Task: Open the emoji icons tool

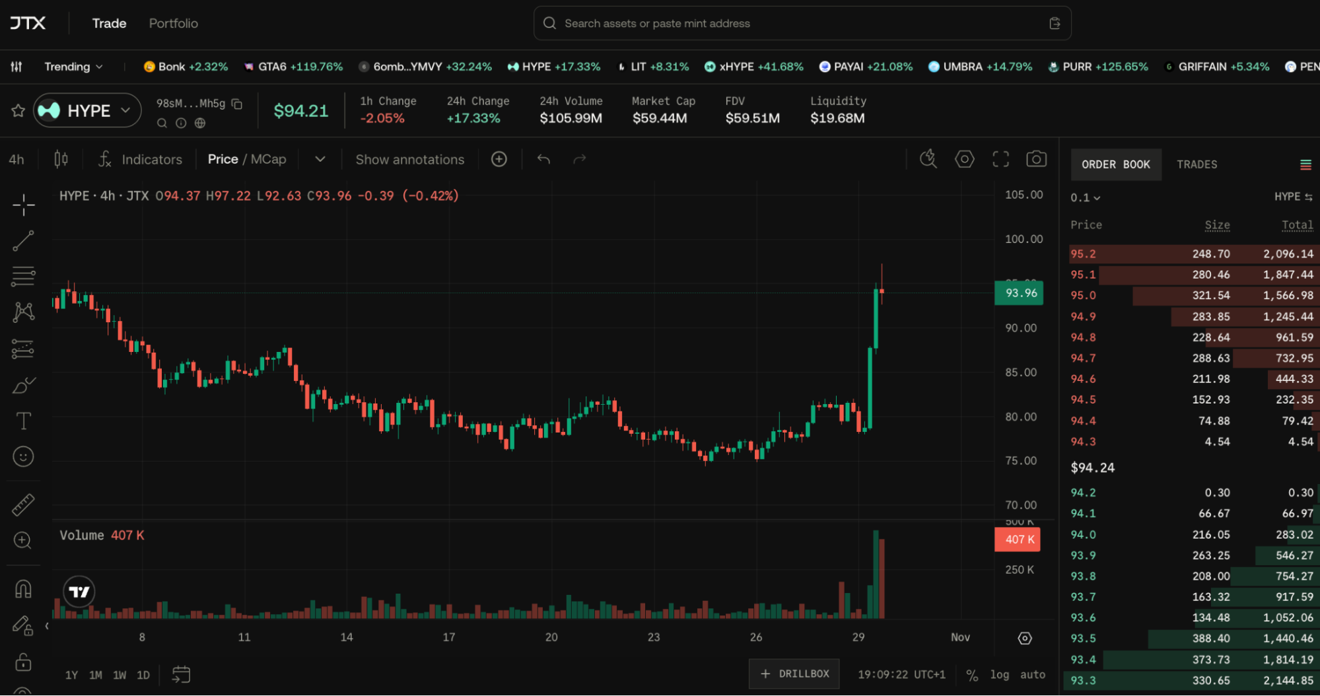Action: click(x=23, y=457)
